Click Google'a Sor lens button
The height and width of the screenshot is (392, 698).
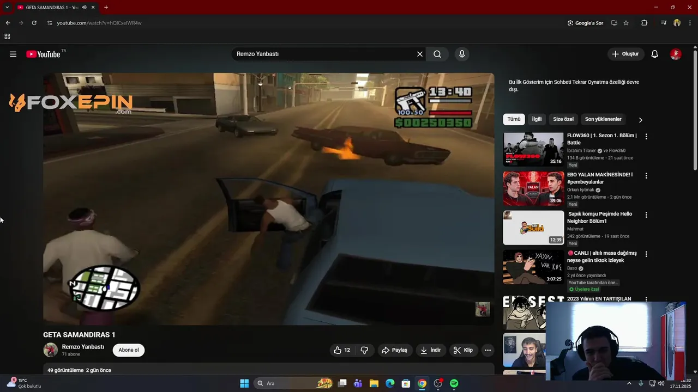[x=585, y=23]
